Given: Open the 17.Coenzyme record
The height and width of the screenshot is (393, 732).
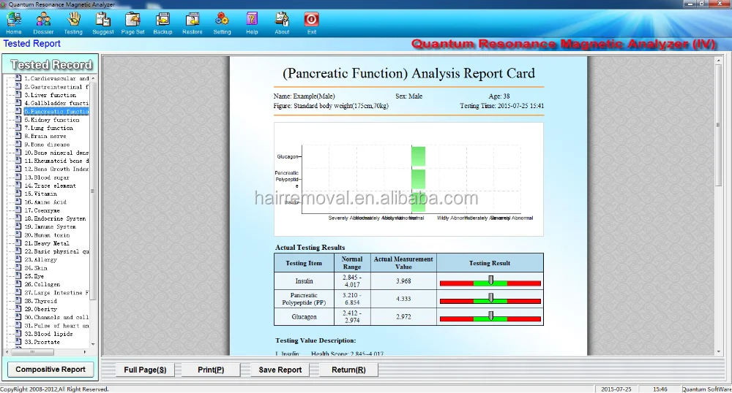Looking at the screenshot, I should pos(42,210).
